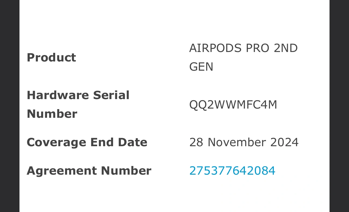Click the dark left page margin
The height and width of the screenshot is (212, 349).
pos(10,106)
